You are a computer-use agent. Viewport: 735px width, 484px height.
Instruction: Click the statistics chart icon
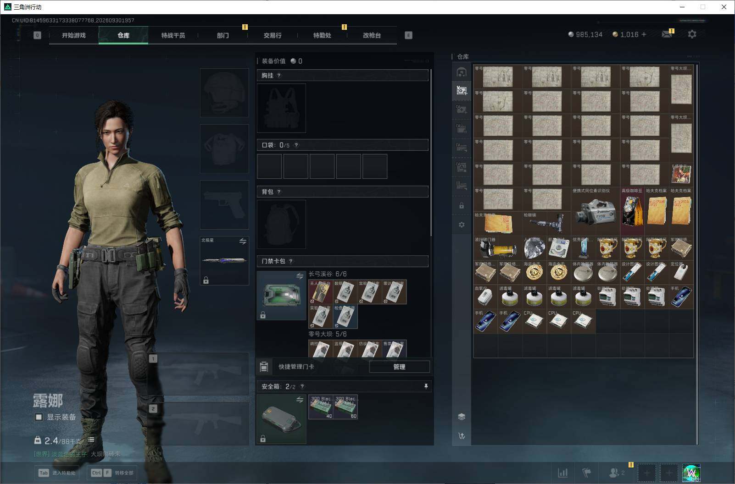(x=562, y=473)
